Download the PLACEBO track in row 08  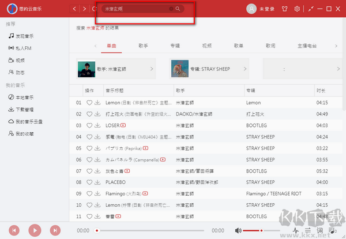[97, 182]
